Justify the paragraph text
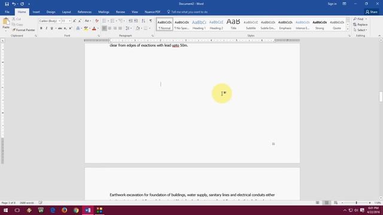383x215 pixels. tap(120, 29)
